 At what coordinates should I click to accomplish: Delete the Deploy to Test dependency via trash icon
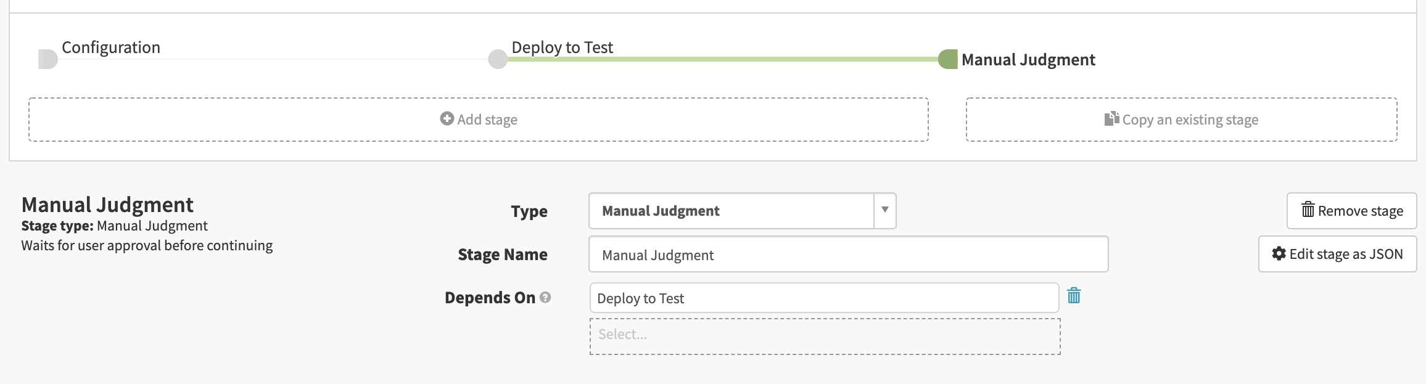coord(1074,296)
